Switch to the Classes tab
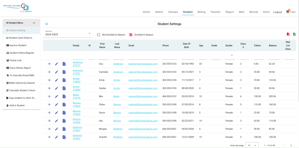Screen dimensions: 299x148 point(173,12)
